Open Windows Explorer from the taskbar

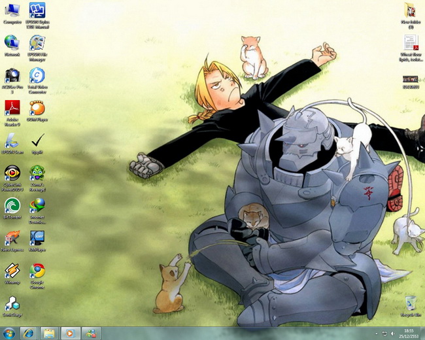point(49,333)
